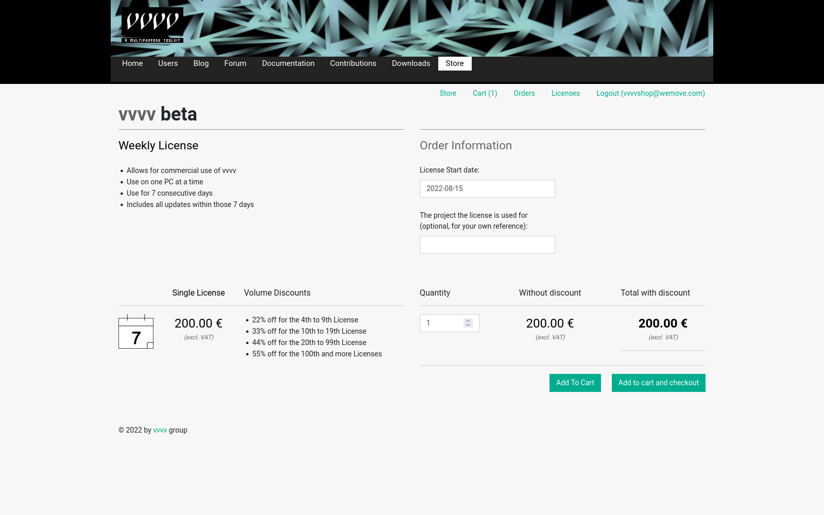824x515 pixels.
Task: Log out of vvvvshop@wemove.com account
Action: click(650, 93)
